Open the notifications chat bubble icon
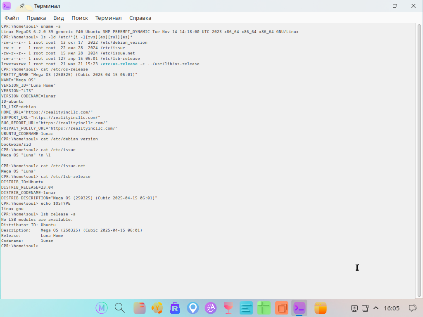 click(413, 308)
